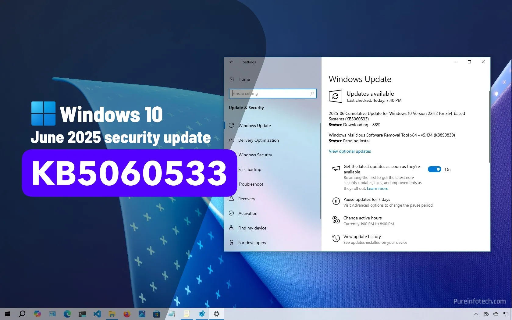Open Firefox from the taskbar
The width and height of the screenshot is (512, 320).
(x=127, y=314)
